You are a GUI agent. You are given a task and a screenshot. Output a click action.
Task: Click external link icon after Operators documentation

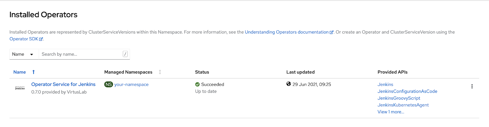pyautogui.click(x=331, y=32)
